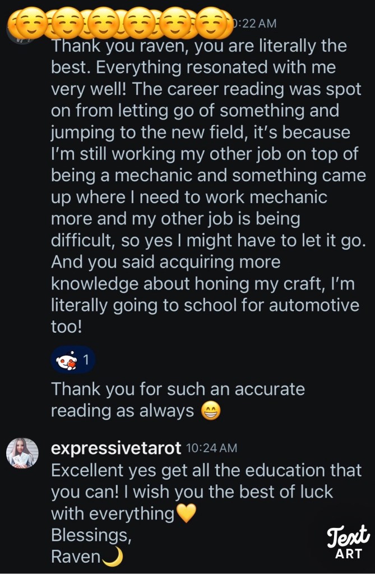Click the 10:24 AM message timestamp
This screenshot has height=574, width=375.
211,448
